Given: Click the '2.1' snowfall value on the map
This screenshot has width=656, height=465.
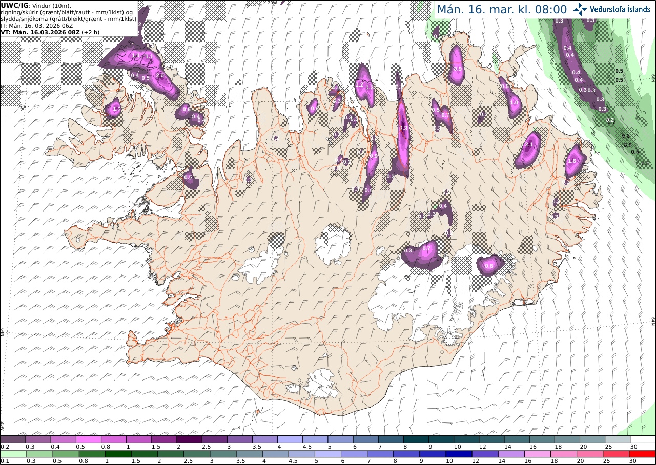Looking at the screenshot, I should coord(529,145).
